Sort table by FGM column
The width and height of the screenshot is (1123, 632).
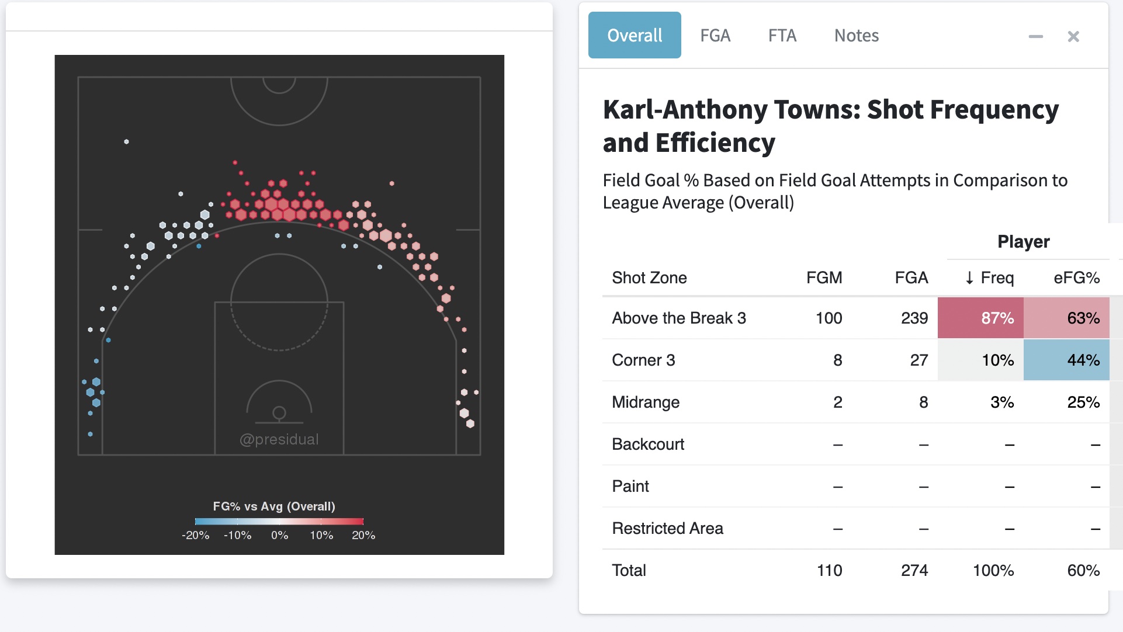[824, 277]
